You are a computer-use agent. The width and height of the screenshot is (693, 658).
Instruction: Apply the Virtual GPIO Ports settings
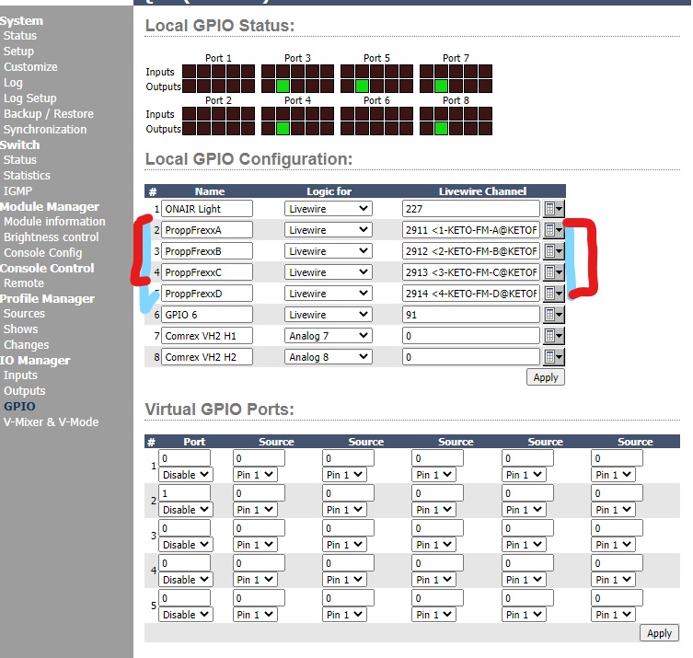tap(659, 633)
